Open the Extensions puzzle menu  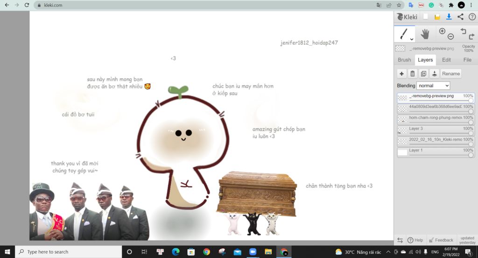[x=451, y=5]
